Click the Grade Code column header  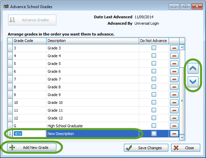[x=29, y=41]
